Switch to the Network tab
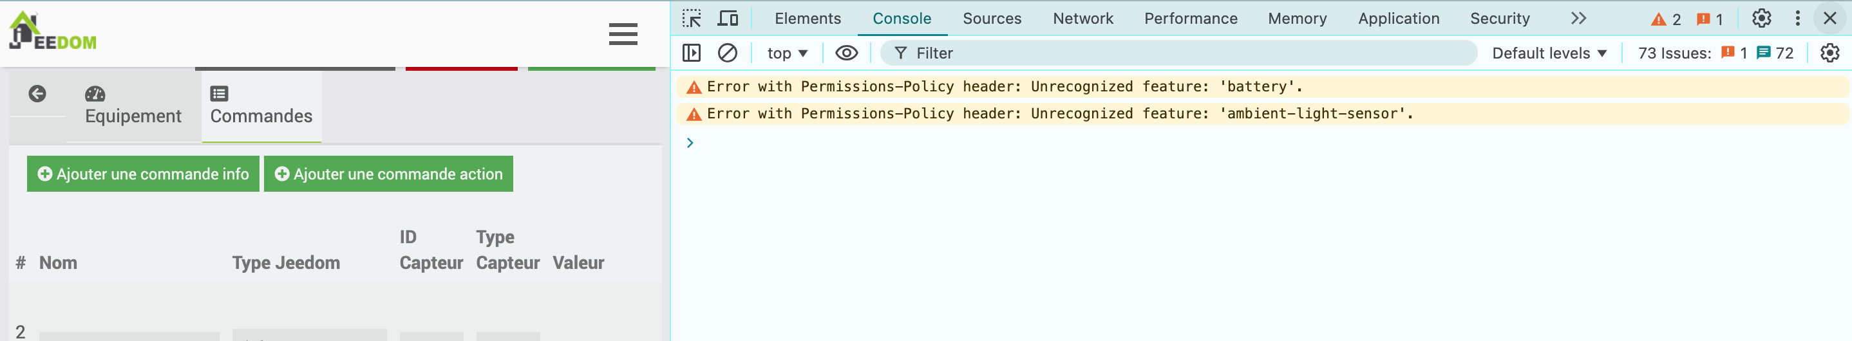1852x341 pixels. click(x=1082, y=19)
